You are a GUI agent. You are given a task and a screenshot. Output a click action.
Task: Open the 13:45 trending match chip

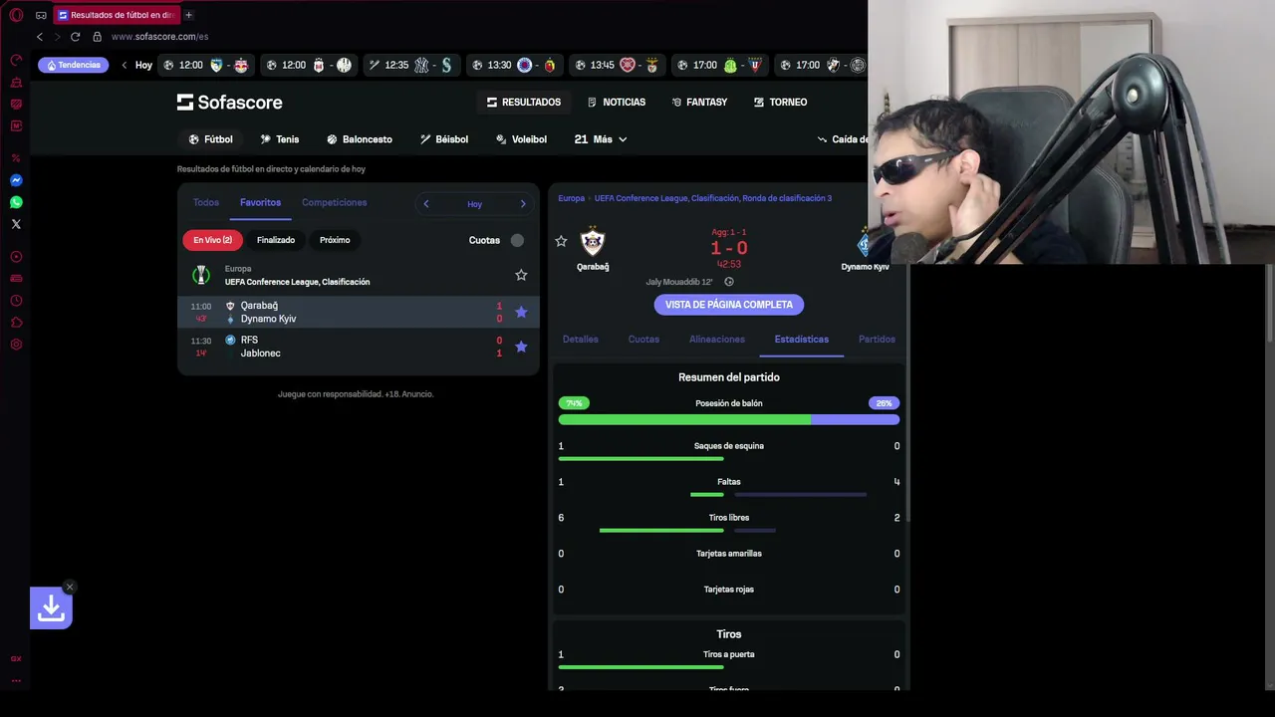click(x=616, y=66)
